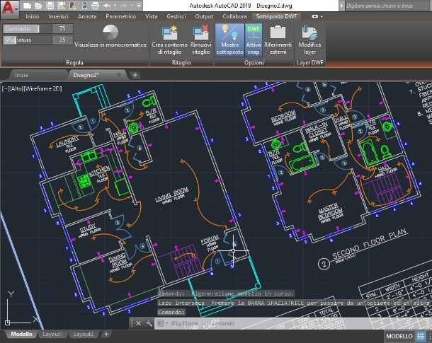Open the Inserisci ribbon tab
This screenshot has height=343, width=432.
coord(58,16)
